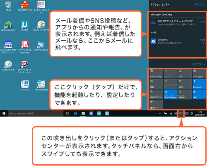Open the Recycle Bin desktop icon

point(8,6)
